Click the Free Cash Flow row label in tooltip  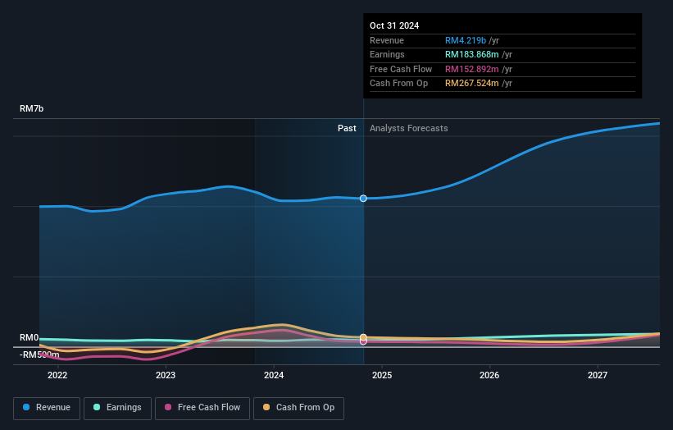click(x=401, y=69)
